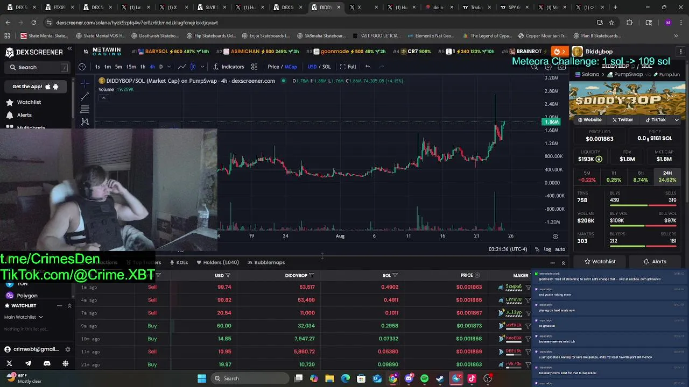Toggle auto scale on the chart
The image size is (689, 387).
pyautogui.click(x=560, y=249)
